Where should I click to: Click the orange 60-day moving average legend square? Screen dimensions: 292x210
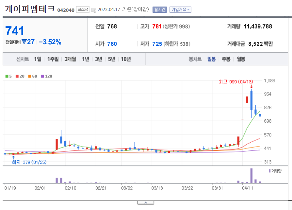30,76
